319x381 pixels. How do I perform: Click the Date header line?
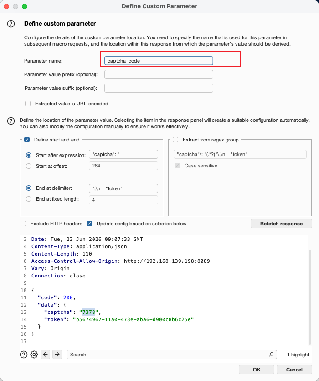(87, 239)
